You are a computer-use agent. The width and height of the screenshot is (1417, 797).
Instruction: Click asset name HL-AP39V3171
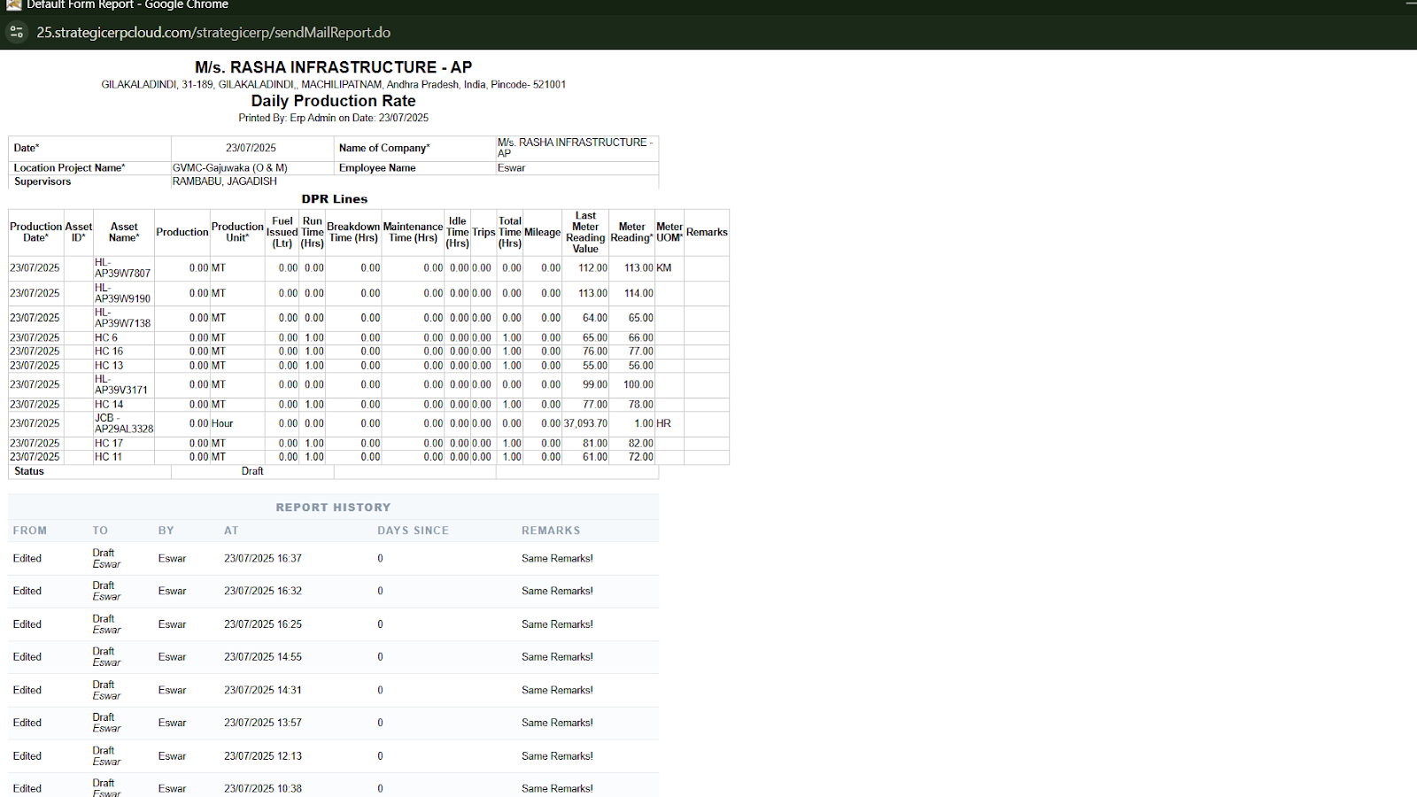coord(121,384)
